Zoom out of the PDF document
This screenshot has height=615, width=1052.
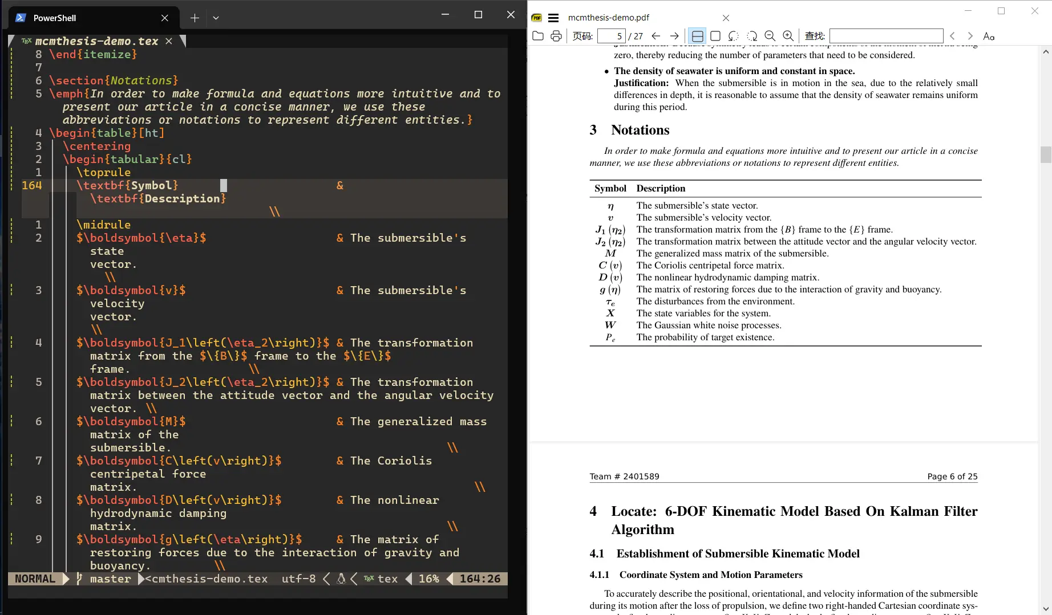pyautogui.click(x=770, y=36)
